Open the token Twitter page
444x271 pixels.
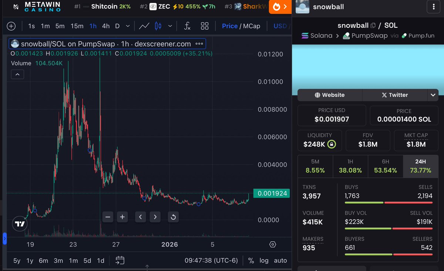(x=395, y=95)
